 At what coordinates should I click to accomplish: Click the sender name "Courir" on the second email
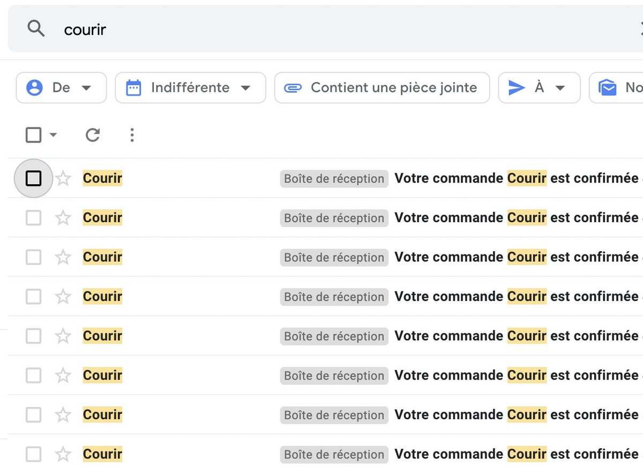click(102, 218)
